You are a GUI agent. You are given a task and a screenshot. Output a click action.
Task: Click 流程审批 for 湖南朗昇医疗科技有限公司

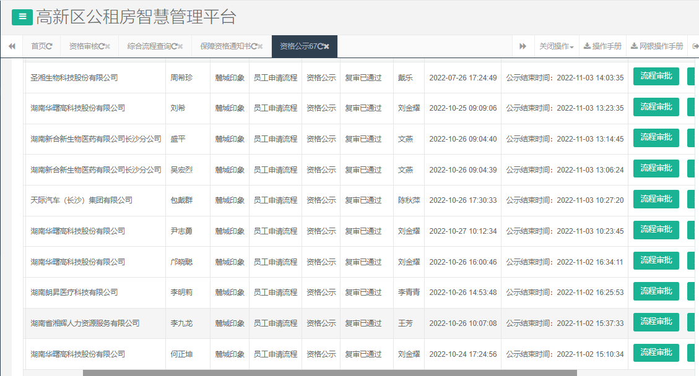click(x=656, y=291)
